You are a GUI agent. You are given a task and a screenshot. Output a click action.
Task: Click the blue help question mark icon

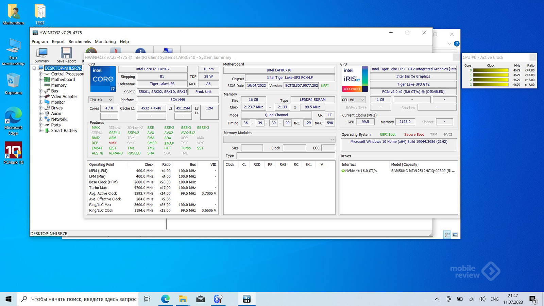(x=457, y=44)
